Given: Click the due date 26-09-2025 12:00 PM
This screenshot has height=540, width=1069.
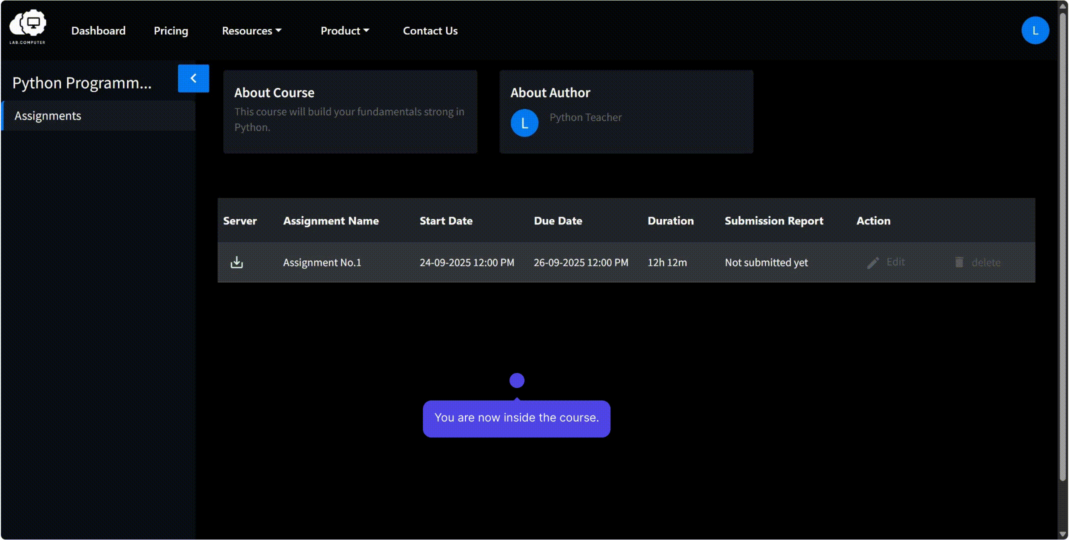Looking at the screenshot, I should [580, 262].
